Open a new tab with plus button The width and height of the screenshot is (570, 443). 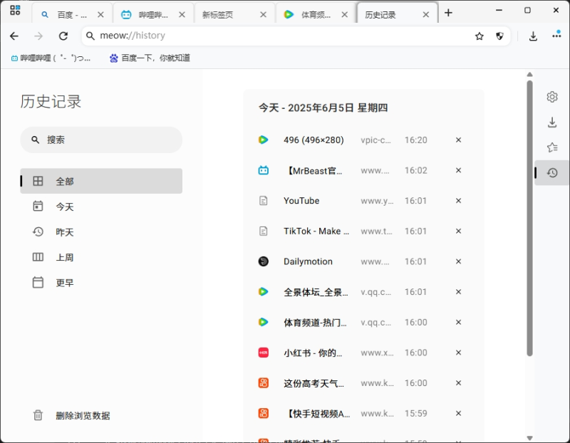click(448, 13)
